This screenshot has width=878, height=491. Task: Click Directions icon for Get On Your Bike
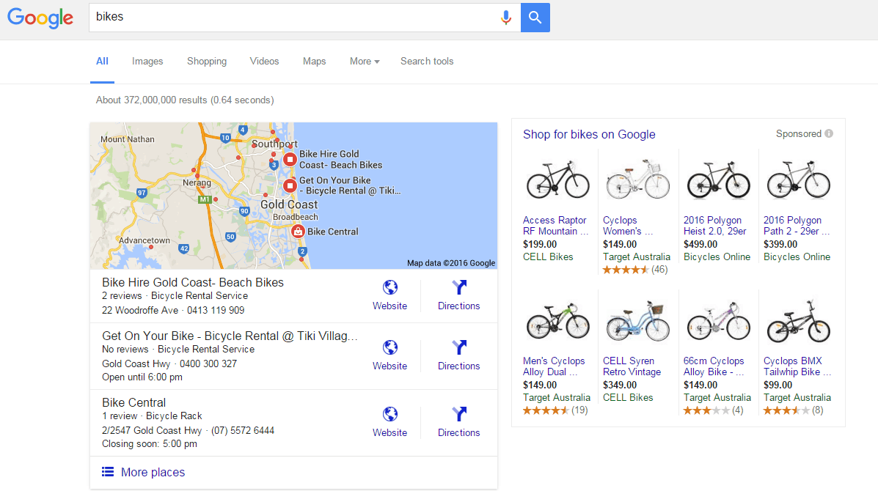tap(458, 347)
